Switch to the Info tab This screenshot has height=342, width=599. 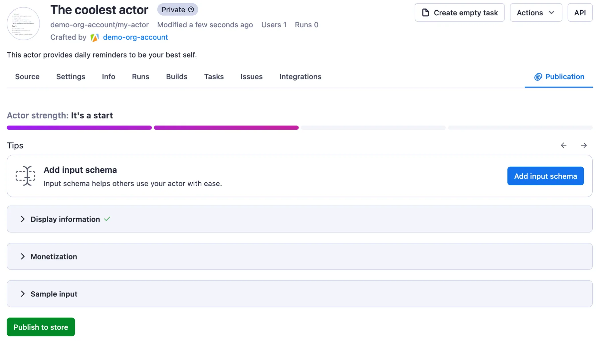click(108, 77)
